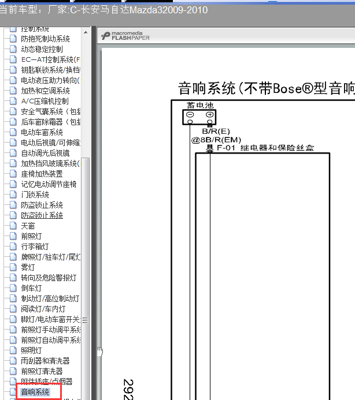
Task: Click F-01 继电器和保险丝盒 label
Action: pos(265,148)
